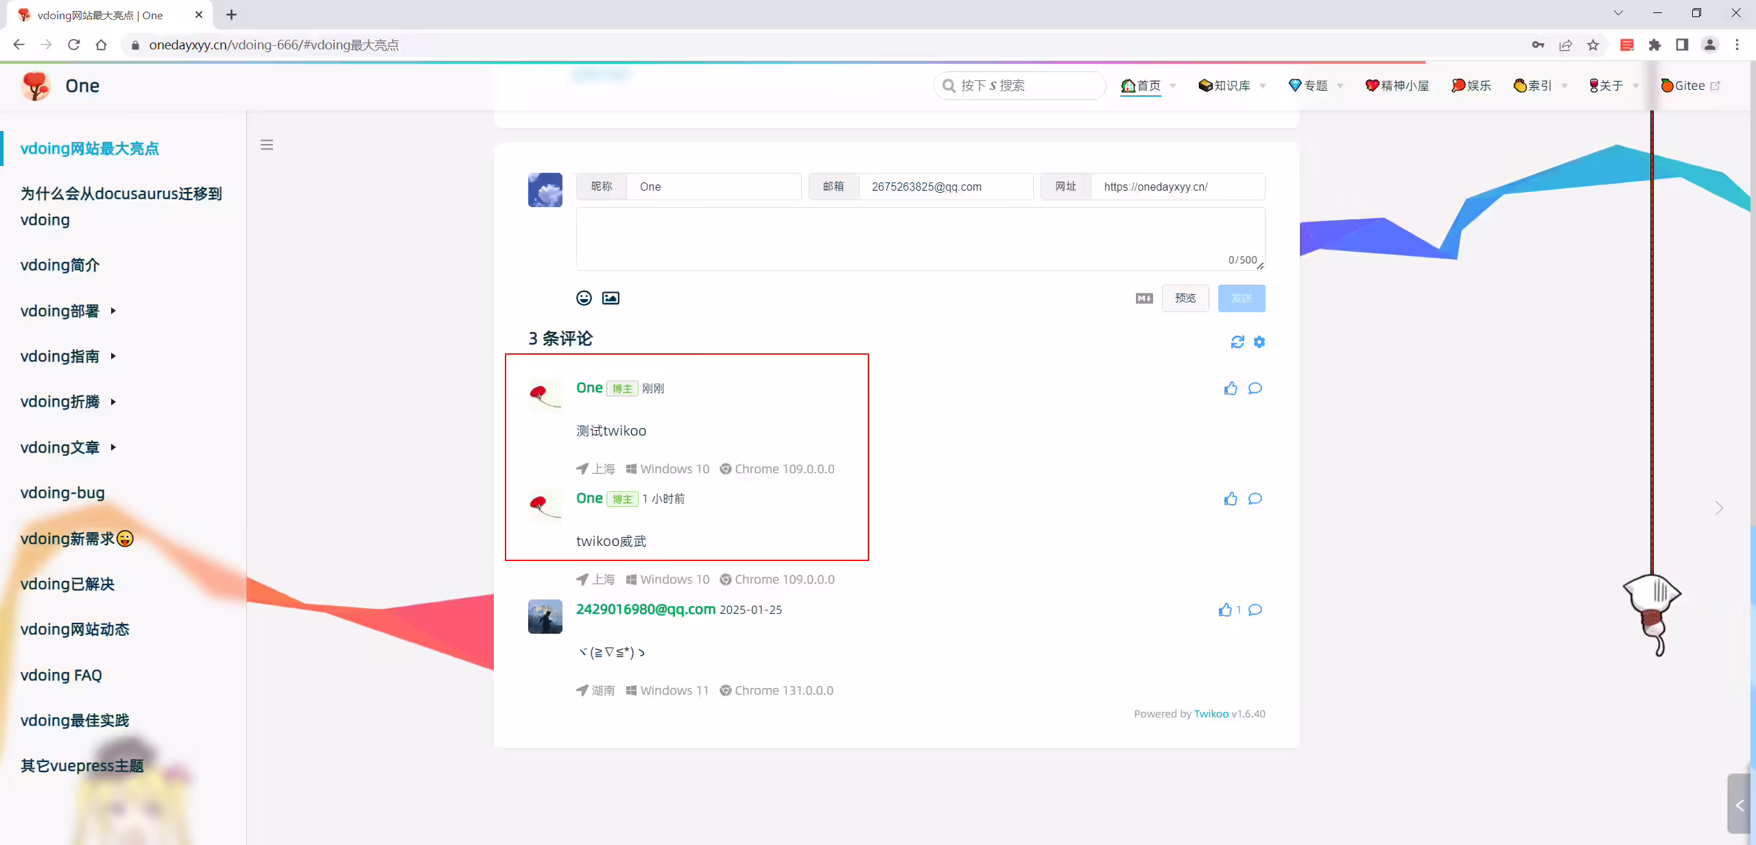Refresh comments with the reload icon
This screenshot has height=845, width=1756.
click(1237, 342)
